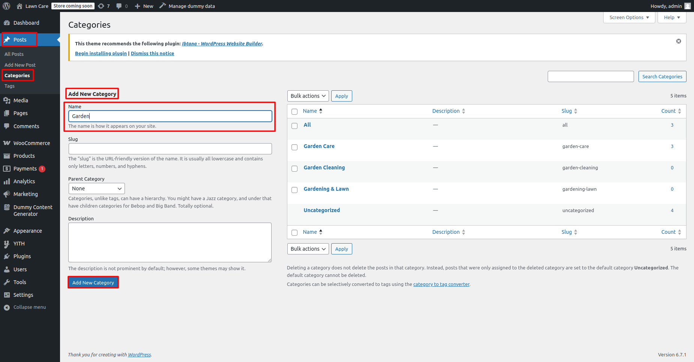Click into the Slug text field
Screen dimensions: 694x362
point(170,149)
